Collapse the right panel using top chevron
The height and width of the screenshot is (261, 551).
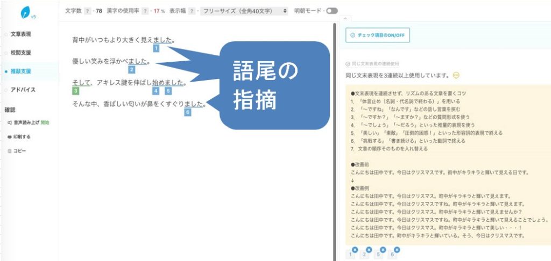pyautogui.click(x=345, y=19)
